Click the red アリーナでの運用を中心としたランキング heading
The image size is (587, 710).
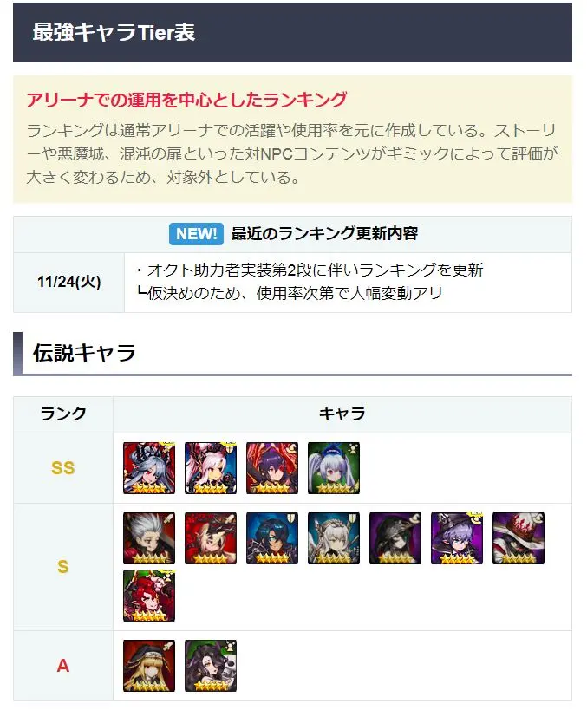point(186,100)
